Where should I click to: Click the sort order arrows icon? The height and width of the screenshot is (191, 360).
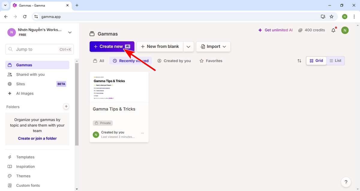point(299,61)
